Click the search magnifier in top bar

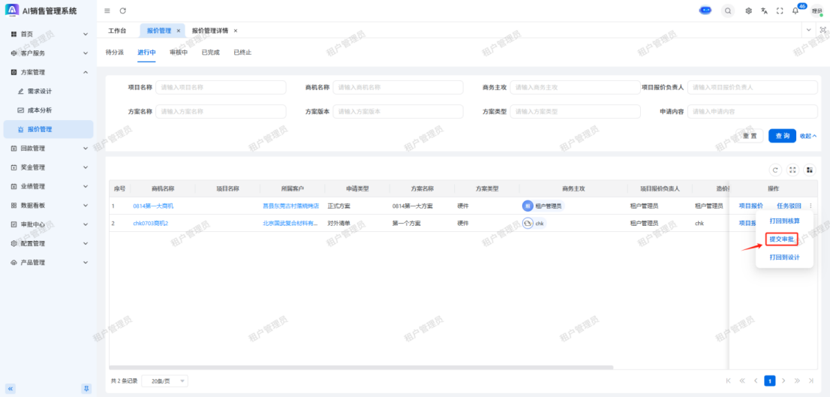click(728, 11)
